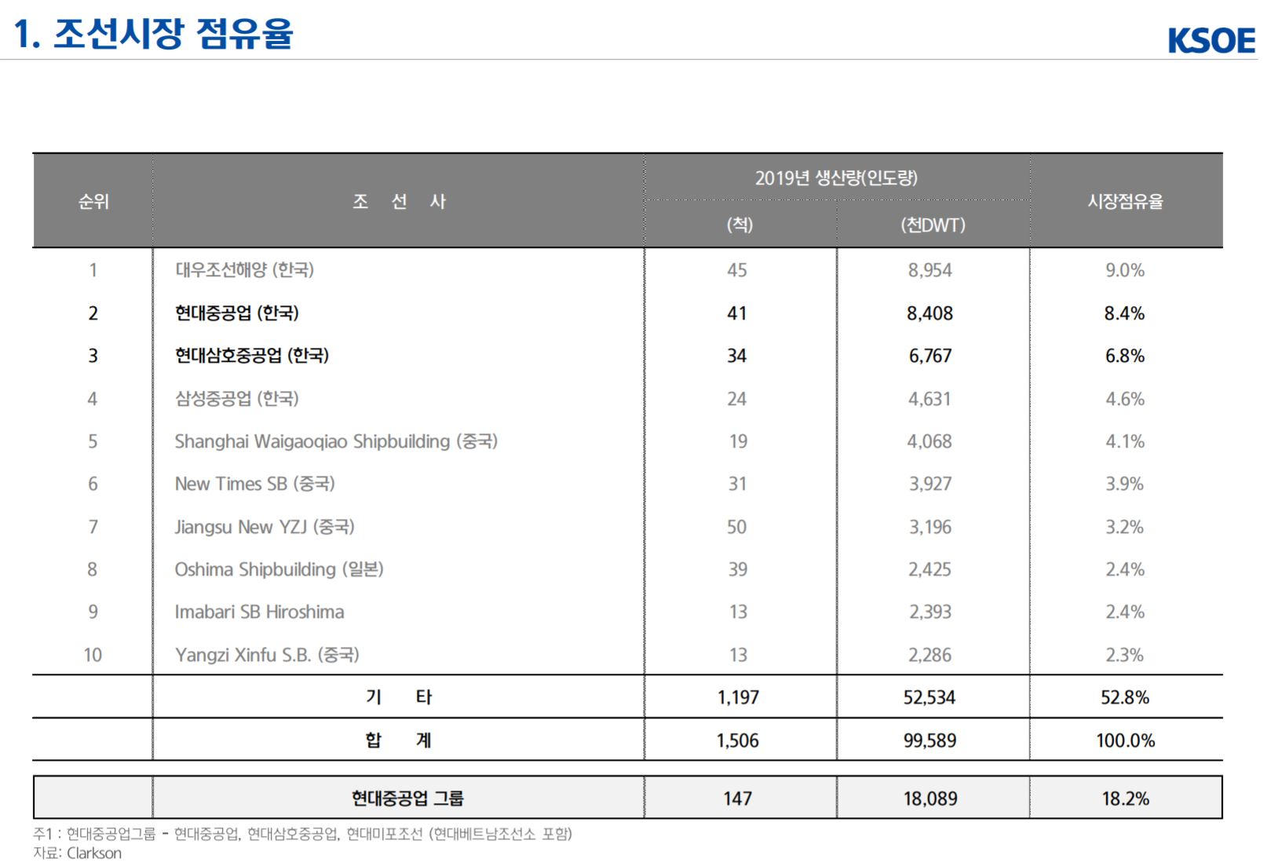The height and width of the screenshot is (866, 1271).
Task: Select 'Yangzi Xinfu S.B. (중국)' cell
Action: [x=267, y=655]
